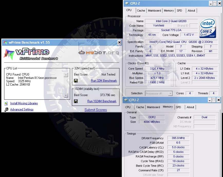Viewport: 223px width, 177px height.
Task: Click the floppy save icon for 1024M test
Action: point(76,101)
